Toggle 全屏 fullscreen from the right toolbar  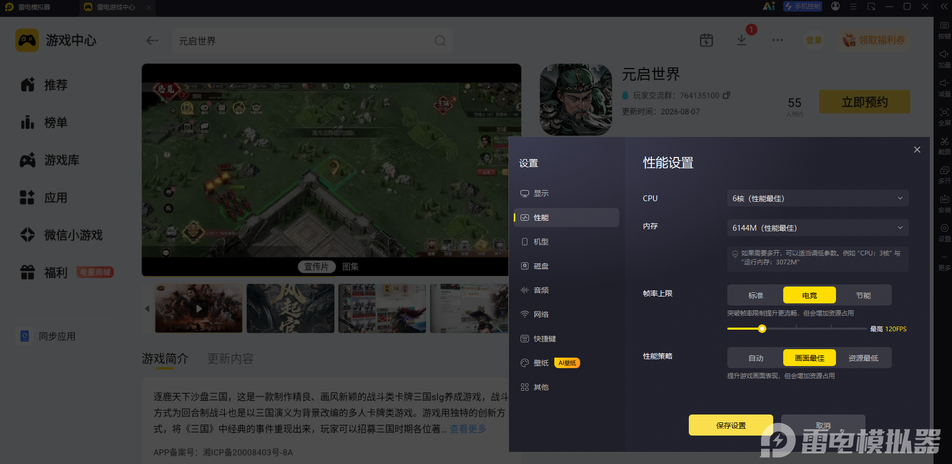pyautogui.click(x=944, y=116)
